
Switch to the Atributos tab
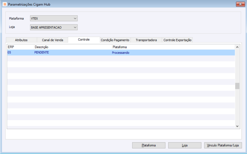tap(21, 40)
